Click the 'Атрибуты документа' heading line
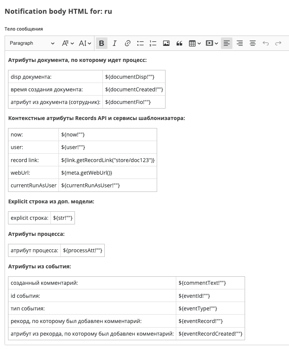Image resolution: width=289 pixels, height=349 pixels. pyautogui.click(x=78, y=60)
